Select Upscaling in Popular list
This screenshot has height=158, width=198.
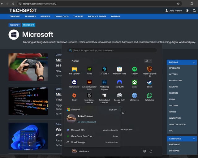[174, 68]
